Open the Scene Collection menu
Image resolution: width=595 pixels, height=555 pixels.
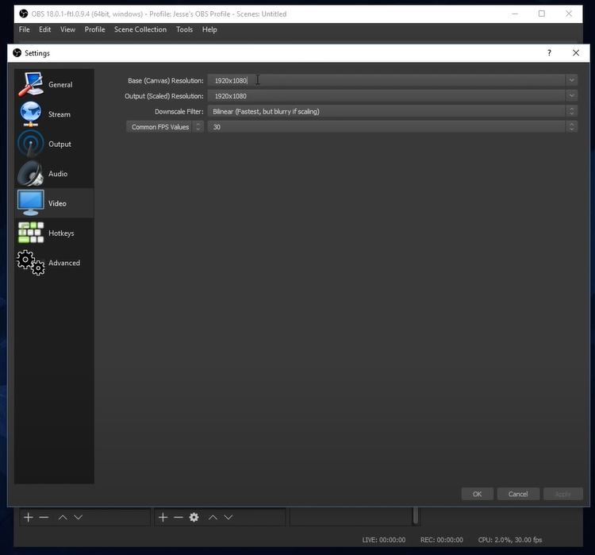coord(140,29)
